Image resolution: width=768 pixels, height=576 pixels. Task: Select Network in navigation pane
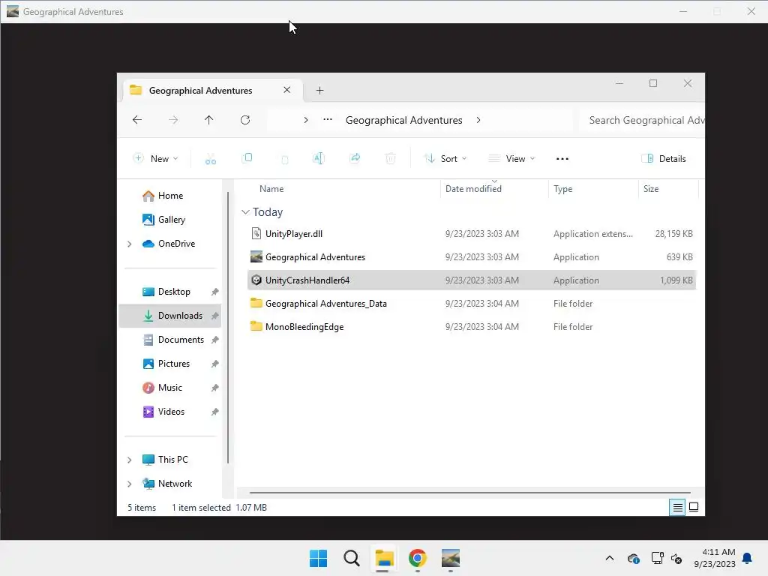[x=174, y=484]
